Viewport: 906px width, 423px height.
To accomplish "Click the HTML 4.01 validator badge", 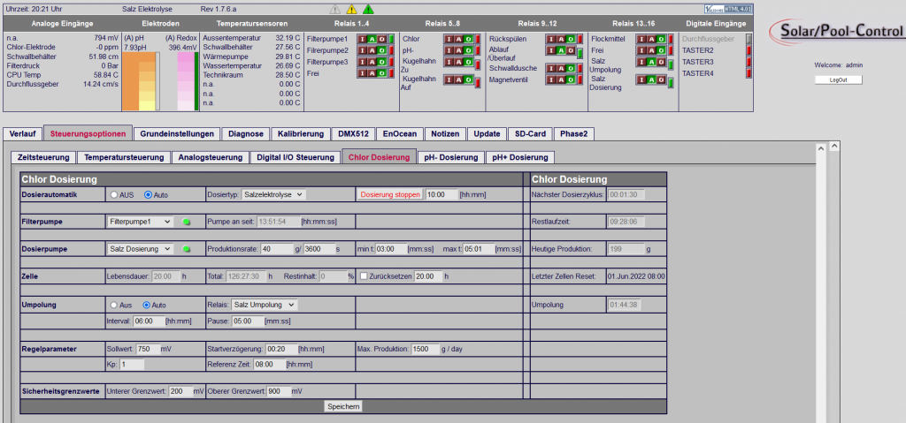I will coord(729,9).
